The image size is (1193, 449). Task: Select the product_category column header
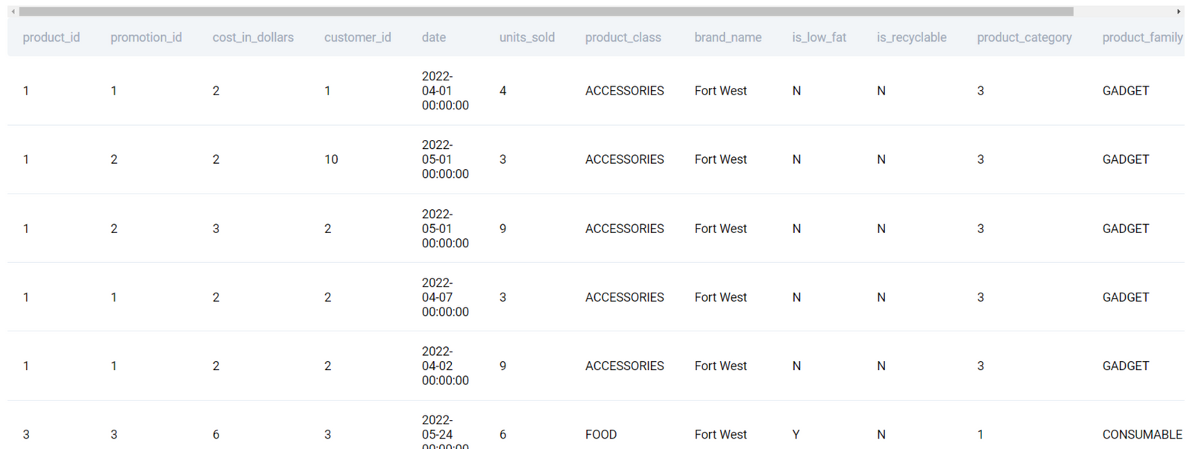click(x=1024, y=37)
